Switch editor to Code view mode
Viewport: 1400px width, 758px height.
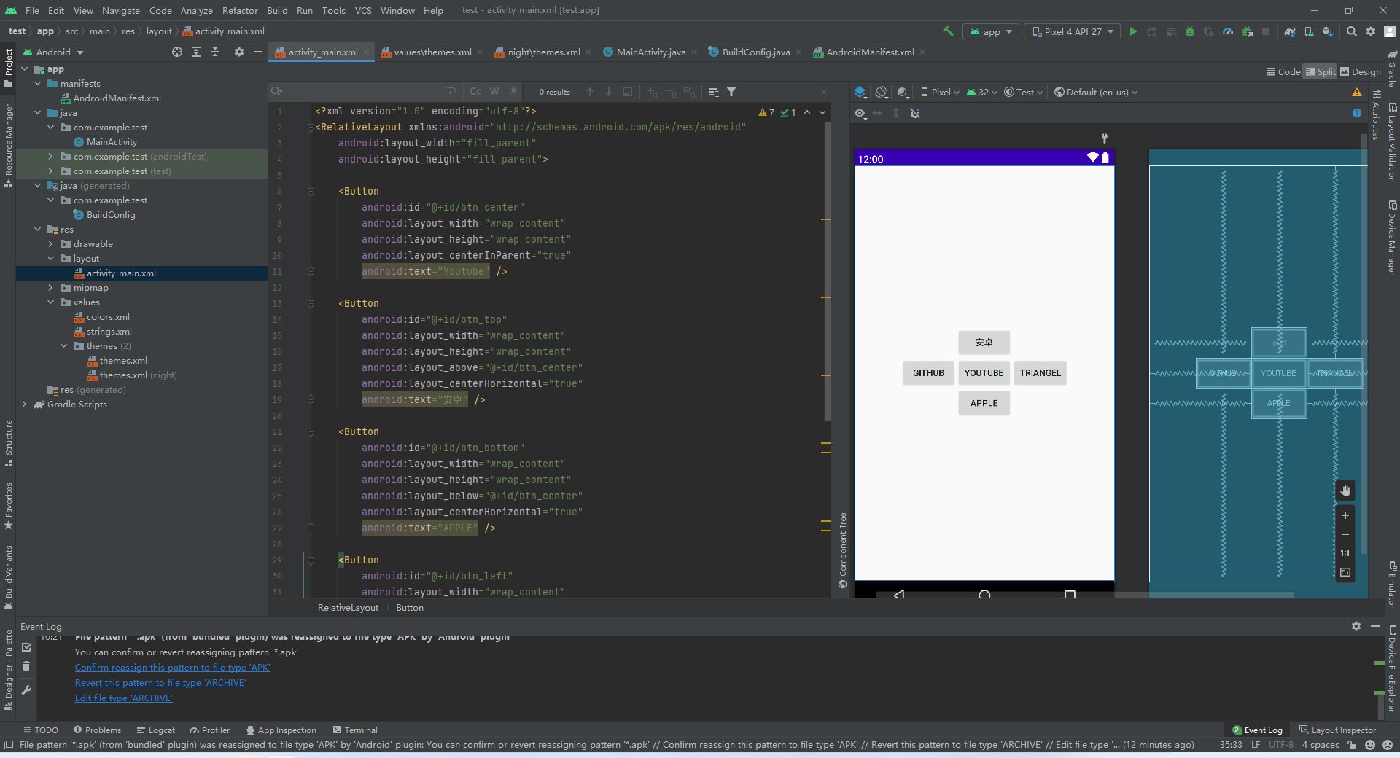point(1283,71)
